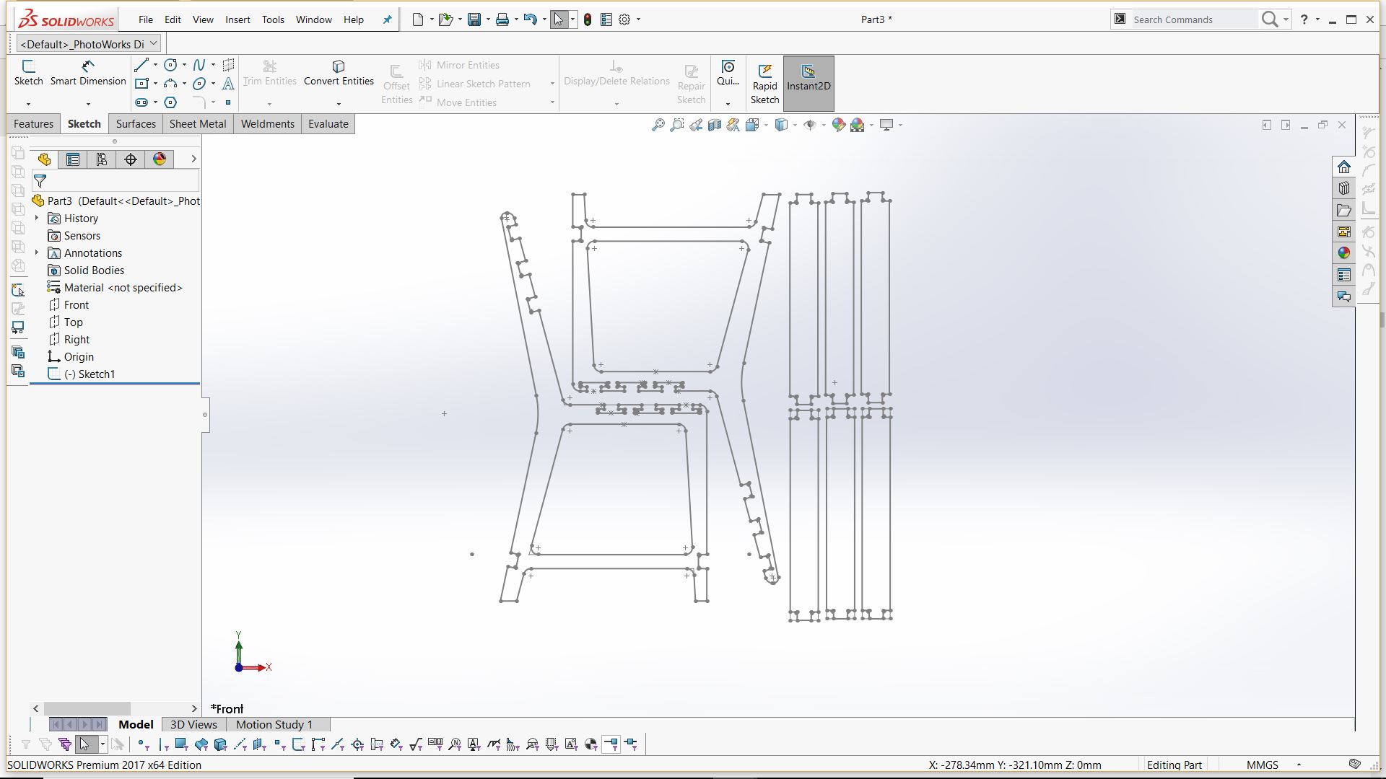Click the Edit Appearance color ball icon
Image resolution: width=1386 pixels, height=779 pixels.
pos(838,125)
